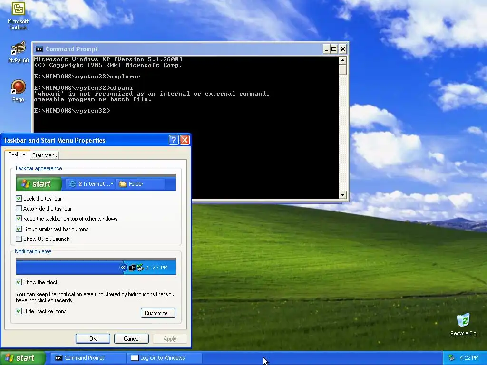Click the Command Prompt title bar icon
487x365 pixels.
point(39,49)
